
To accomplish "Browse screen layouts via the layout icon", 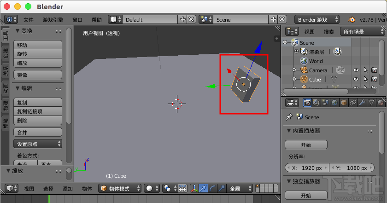I will (116, 19).
